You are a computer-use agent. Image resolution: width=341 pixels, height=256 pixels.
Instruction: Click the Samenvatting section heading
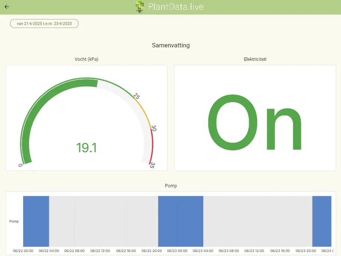[170, 45]
